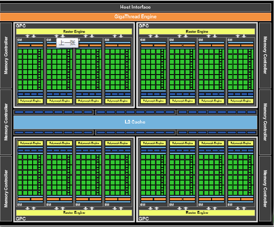
Task: Click the Host Interface label
Action: (136, 7)
